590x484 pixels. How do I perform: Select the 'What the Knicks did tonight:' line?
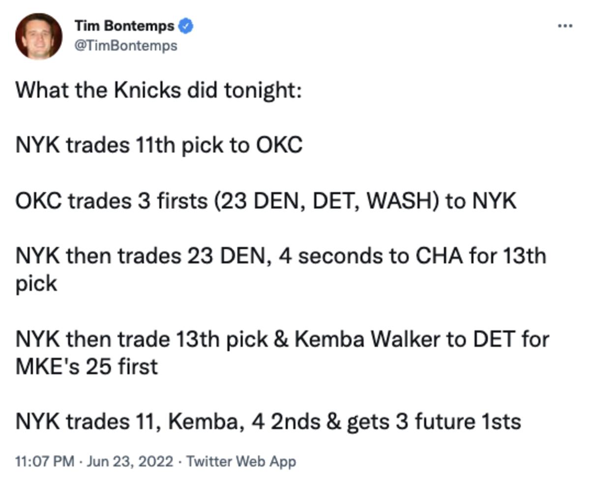158,90
